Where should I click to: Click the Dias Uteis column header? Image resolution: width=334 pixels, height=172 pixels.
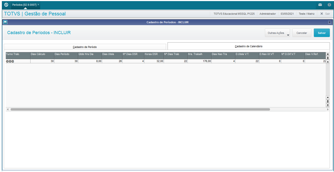pos(112,55)
